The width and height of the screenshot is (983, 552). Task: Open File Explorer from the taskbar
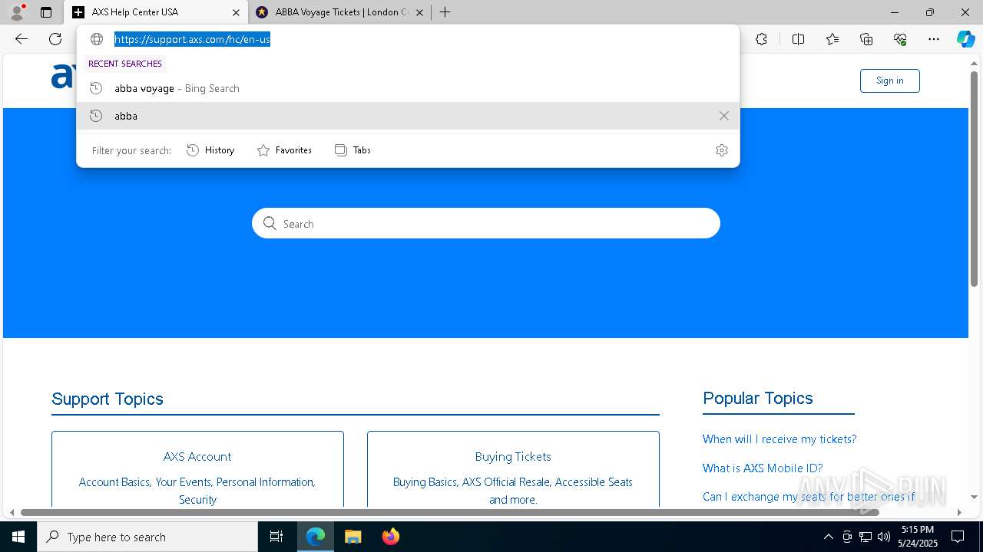[x=352, y=537]
